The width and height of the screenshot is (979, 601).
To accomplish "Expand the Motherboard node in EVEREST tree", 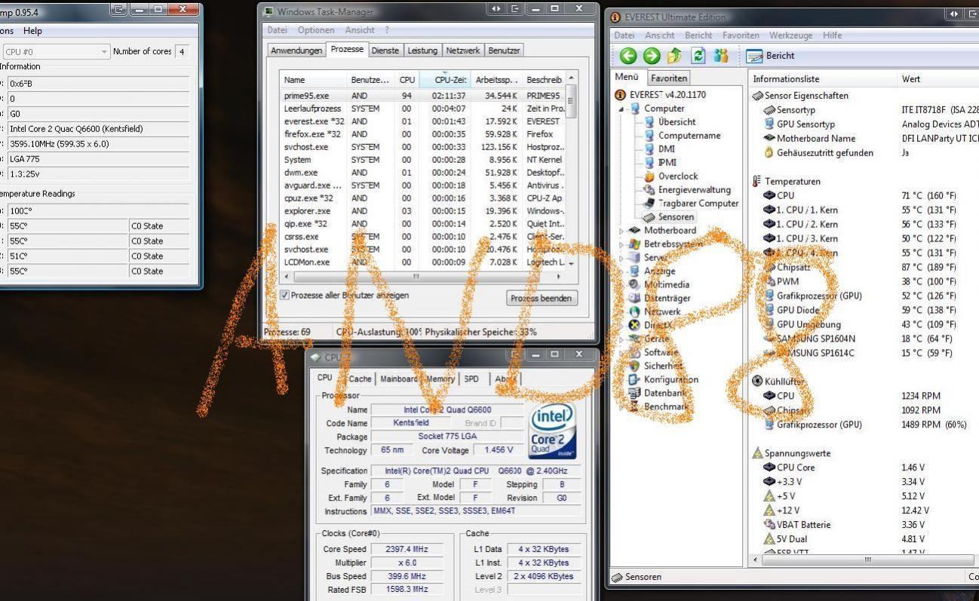I will [x=621, y=231].
